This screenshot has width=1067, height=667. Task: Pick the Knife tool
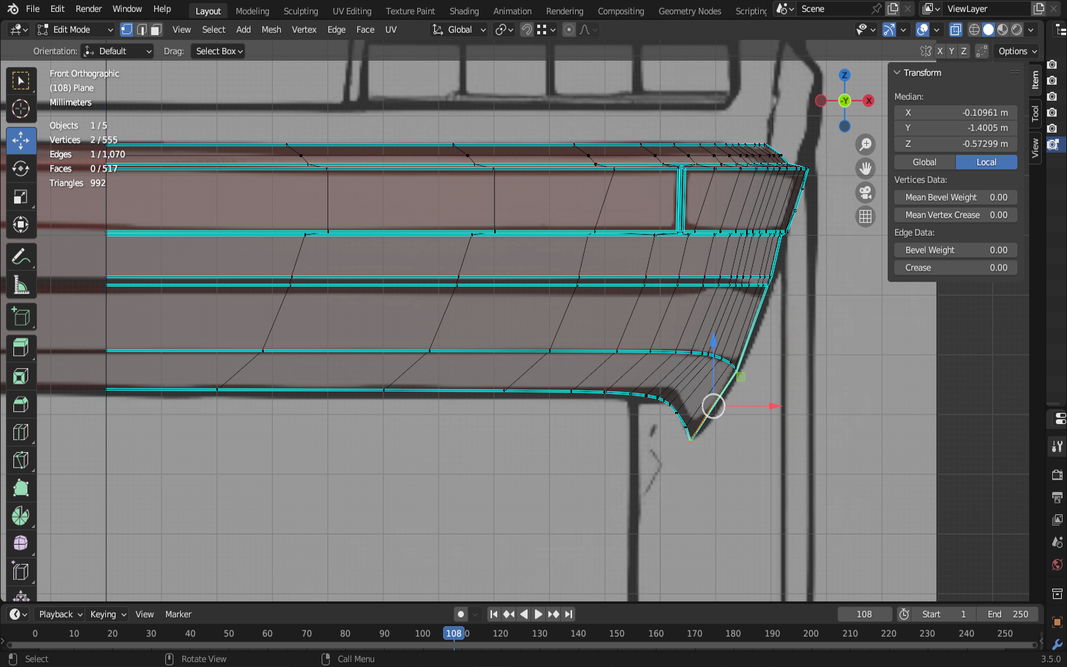pos(21,460)
